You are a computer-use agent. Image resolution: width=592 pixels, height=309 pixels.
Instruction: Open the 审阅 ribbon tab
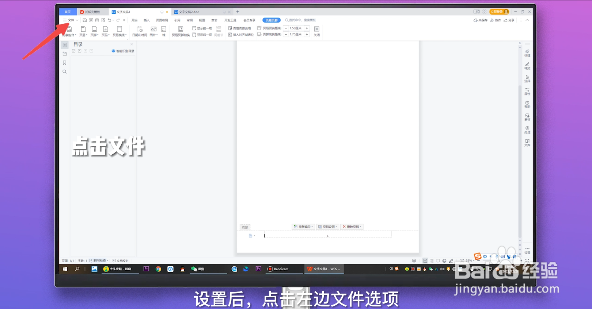[x=190, y=20]
